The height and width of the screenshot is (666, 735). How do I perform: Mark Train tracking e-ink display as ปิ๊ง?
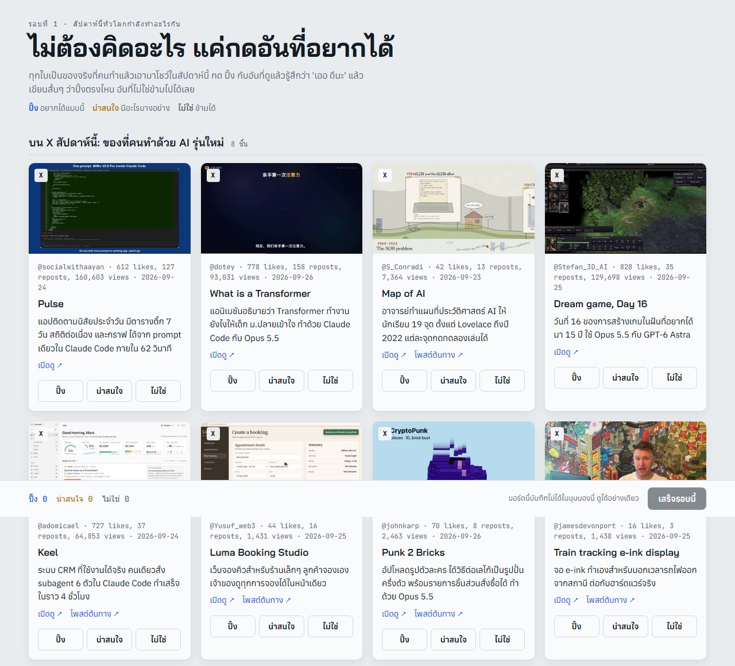tap(577, 626)
